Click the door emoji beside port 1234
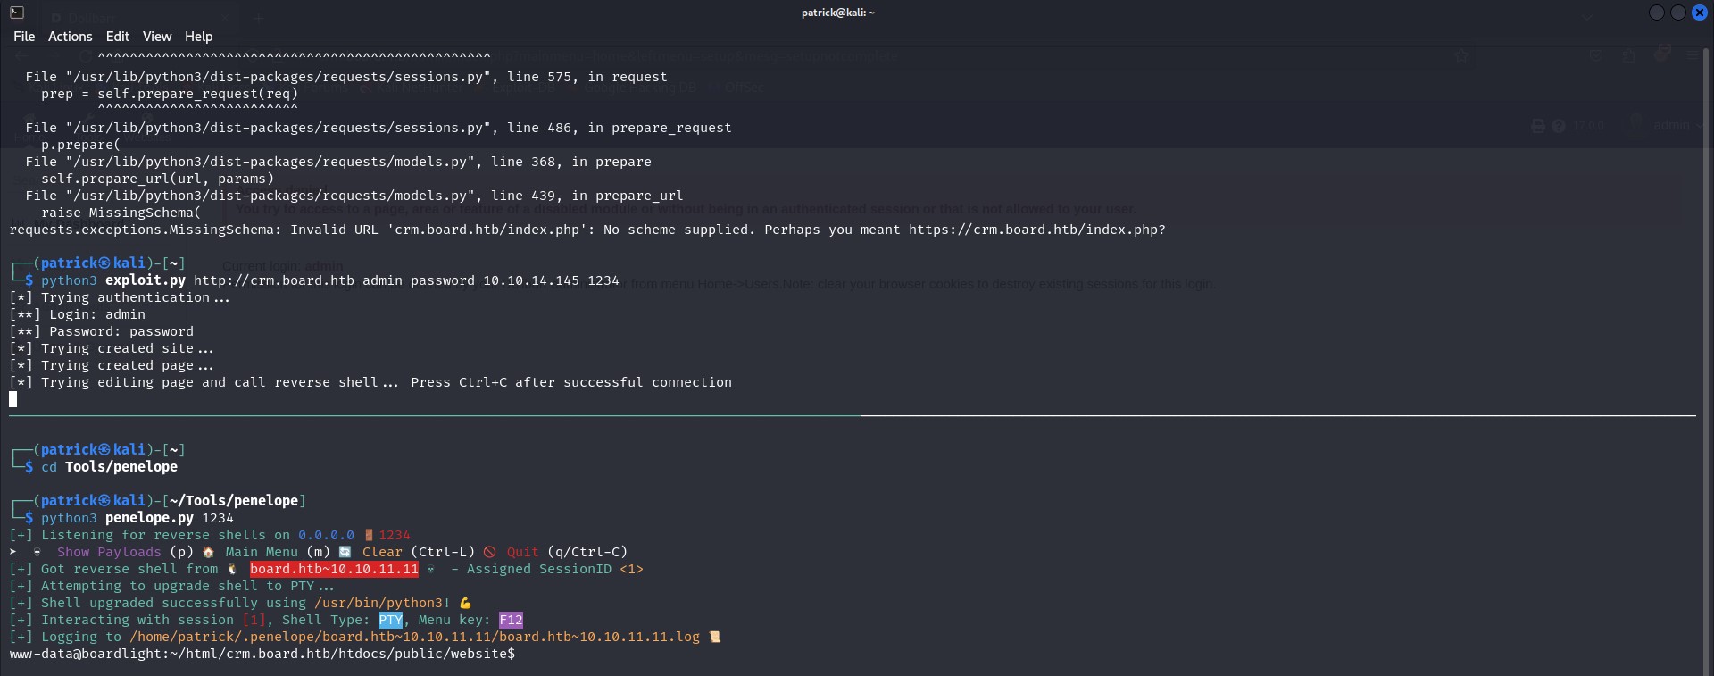The width and height of the screenshot is (1714, 676). point(368,535)
